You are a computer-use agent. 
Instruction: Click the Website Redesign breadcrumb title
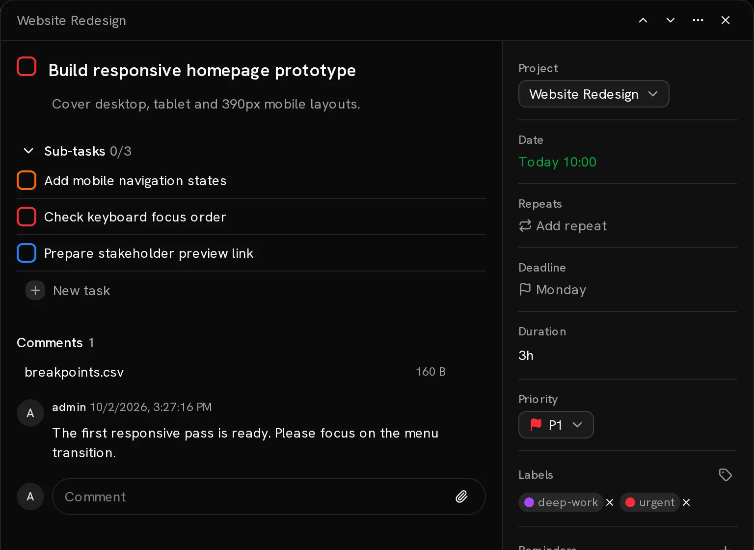click(x=72, y=21)
